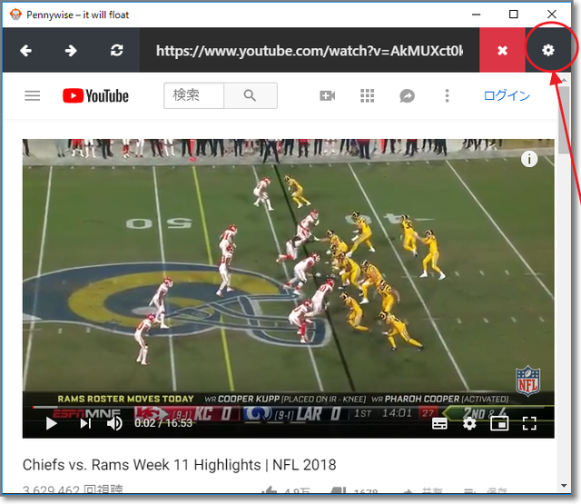Screen dimensions: 581x504
Task: Go to YouTube home via logo
Action: (x=95, y=95)
